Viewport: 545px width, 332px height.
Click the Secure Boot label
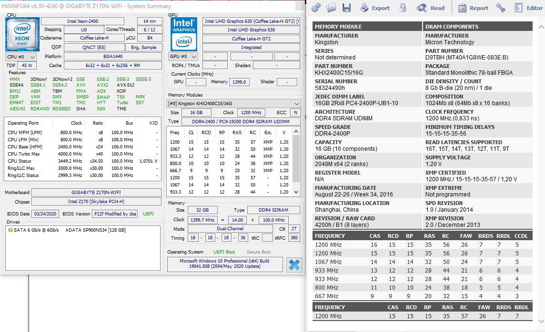[x=259, y=252]
